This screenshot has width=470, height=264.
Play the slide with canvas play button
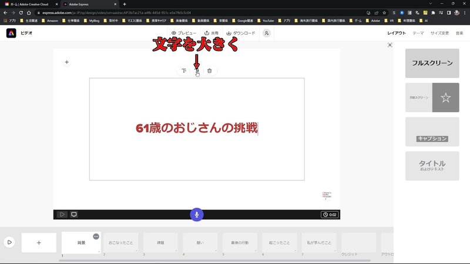(x=62, y=214)
